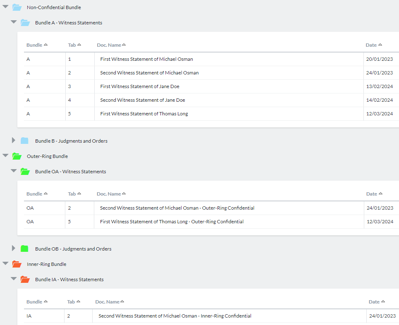Collapse Bundle IA - Witness Statements arrow

(x=14, y=279)
